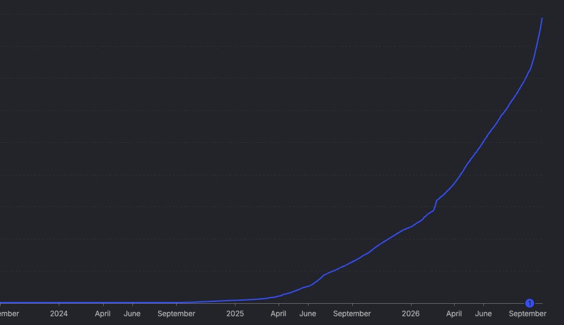Viewport: 564px width, 325px height.
Task: Click the June label after 2024
Action: click(132, 314)
